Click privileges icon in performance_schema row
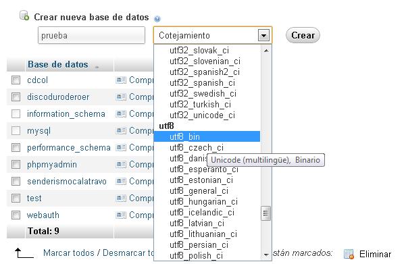The image size is (406, 264). [121, 147]
